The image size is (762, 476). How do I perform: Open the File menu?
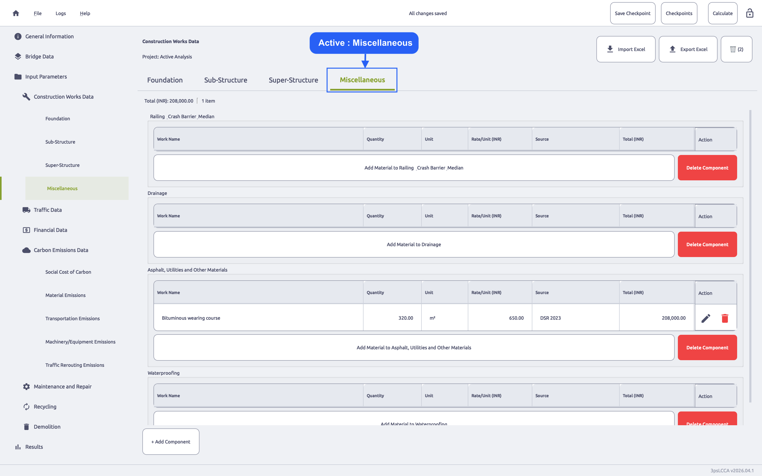pyautogui.click(x=38, y=13)
